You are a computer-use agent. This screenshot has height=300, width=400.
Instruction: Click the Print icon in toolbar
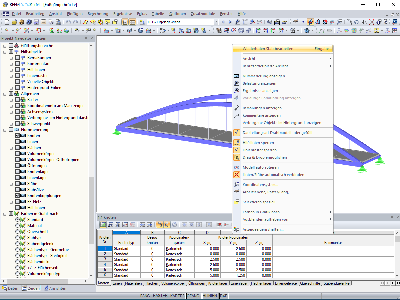point(51,22)
